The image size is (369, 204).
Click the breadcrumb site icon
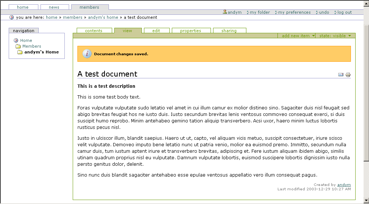[12, 17]
